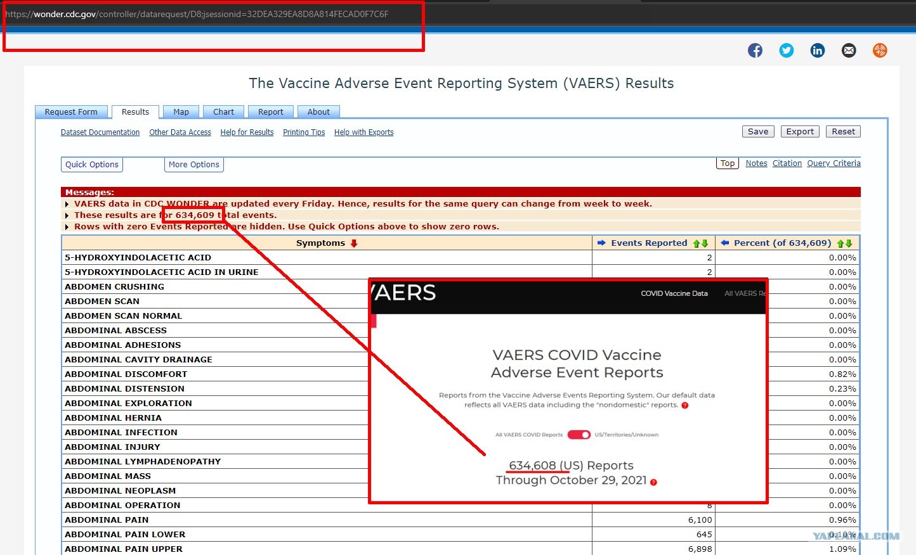Jump to the Citation link

tap(787, 163)
